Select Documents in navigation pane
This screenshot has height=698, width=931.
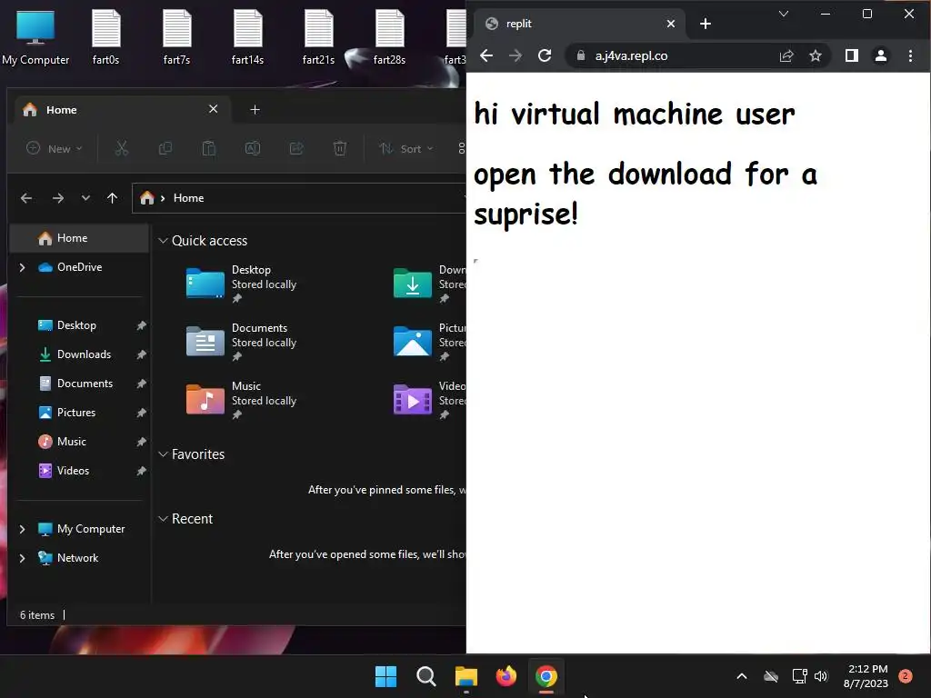tap(84, 384)
